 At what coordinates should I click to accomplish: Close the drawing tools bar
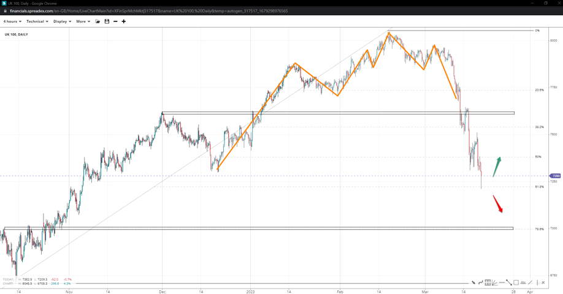pyautogui.click(x=543, y=282)
